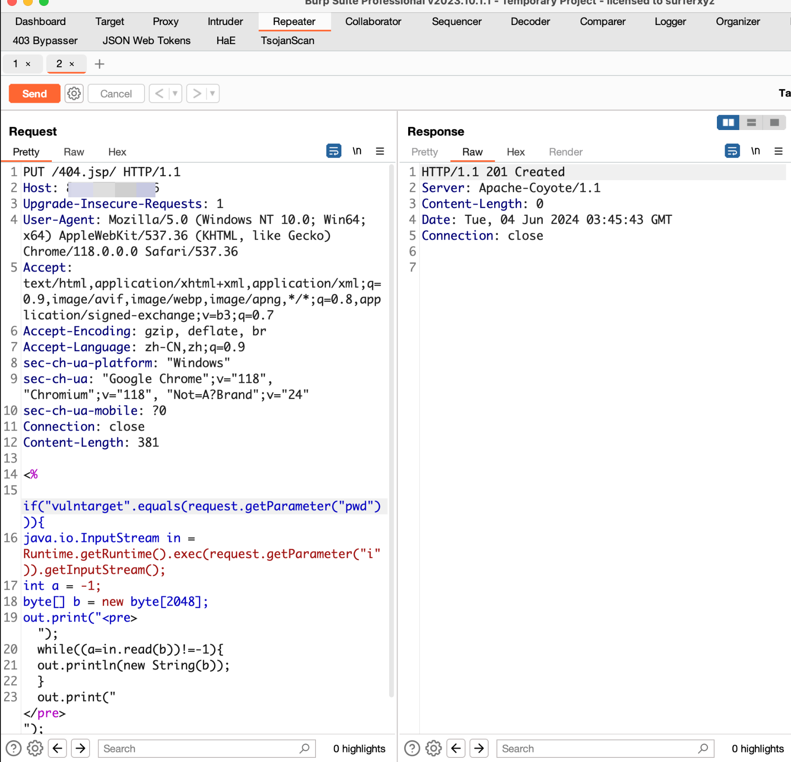Screen dimensions: 791x762
Task: Go to next request search match
Action: pos(80,748)
